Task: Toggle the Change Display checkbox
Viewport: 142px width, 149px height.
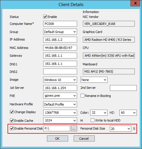Action: point(12,112)
